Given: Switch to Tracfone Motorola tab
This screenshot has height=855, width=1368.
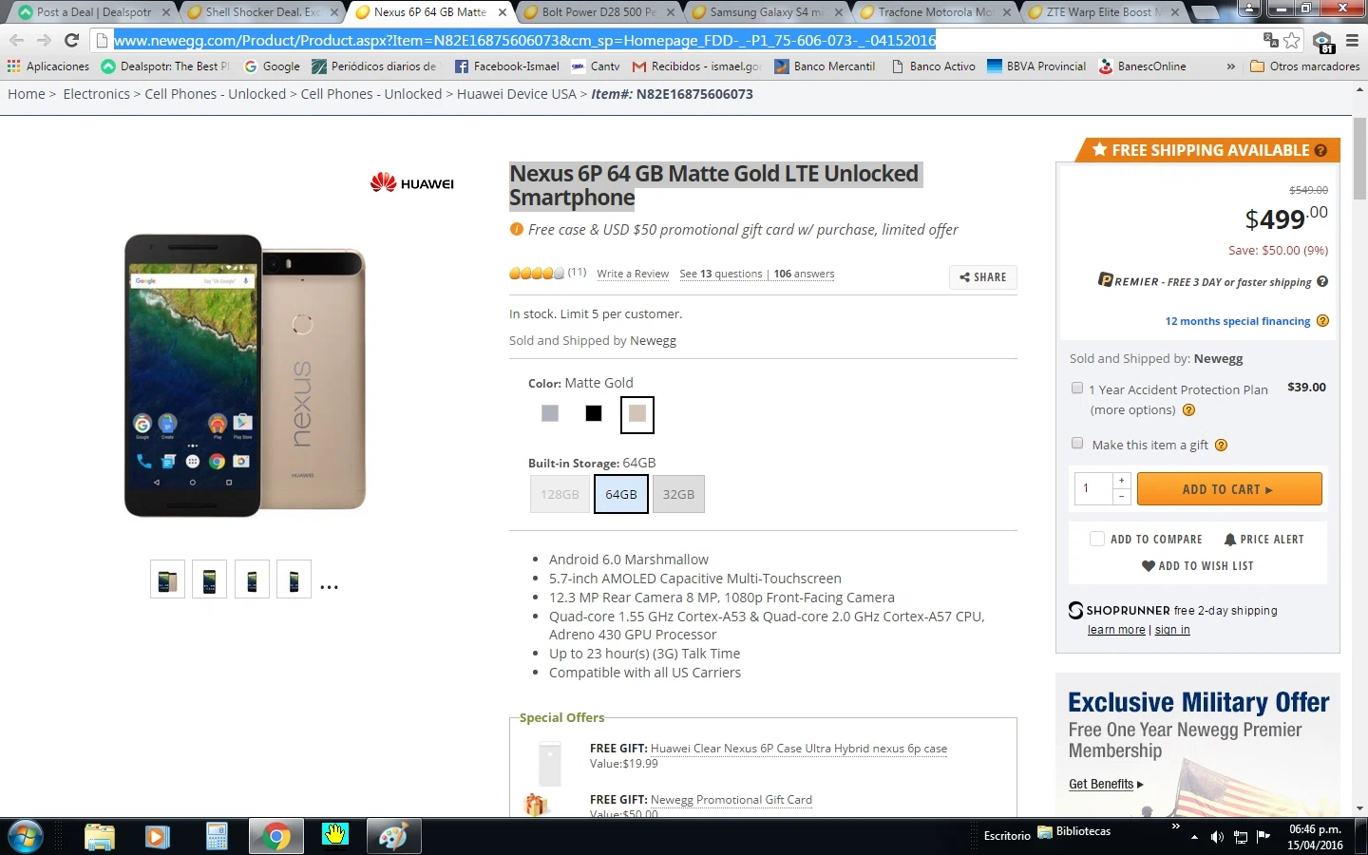Looking at the screenshot, I should pos(935,12).
